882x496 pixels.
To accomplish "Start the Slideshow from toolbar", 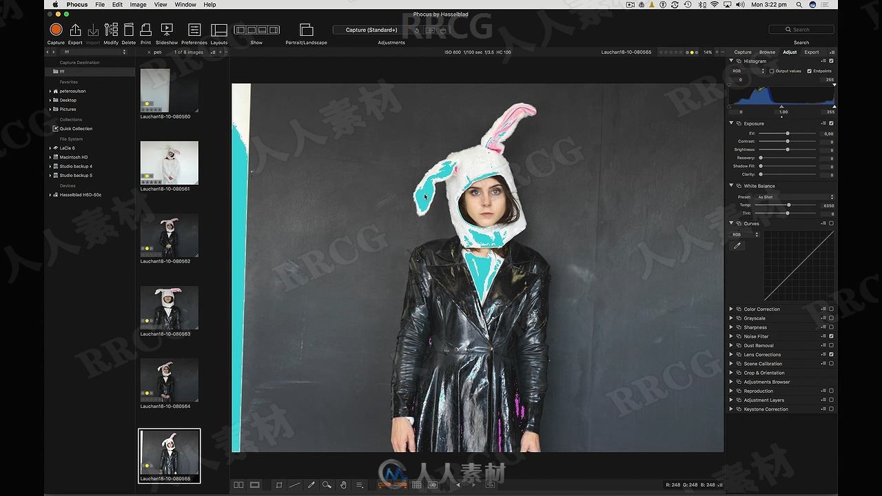I will point(167,30).
